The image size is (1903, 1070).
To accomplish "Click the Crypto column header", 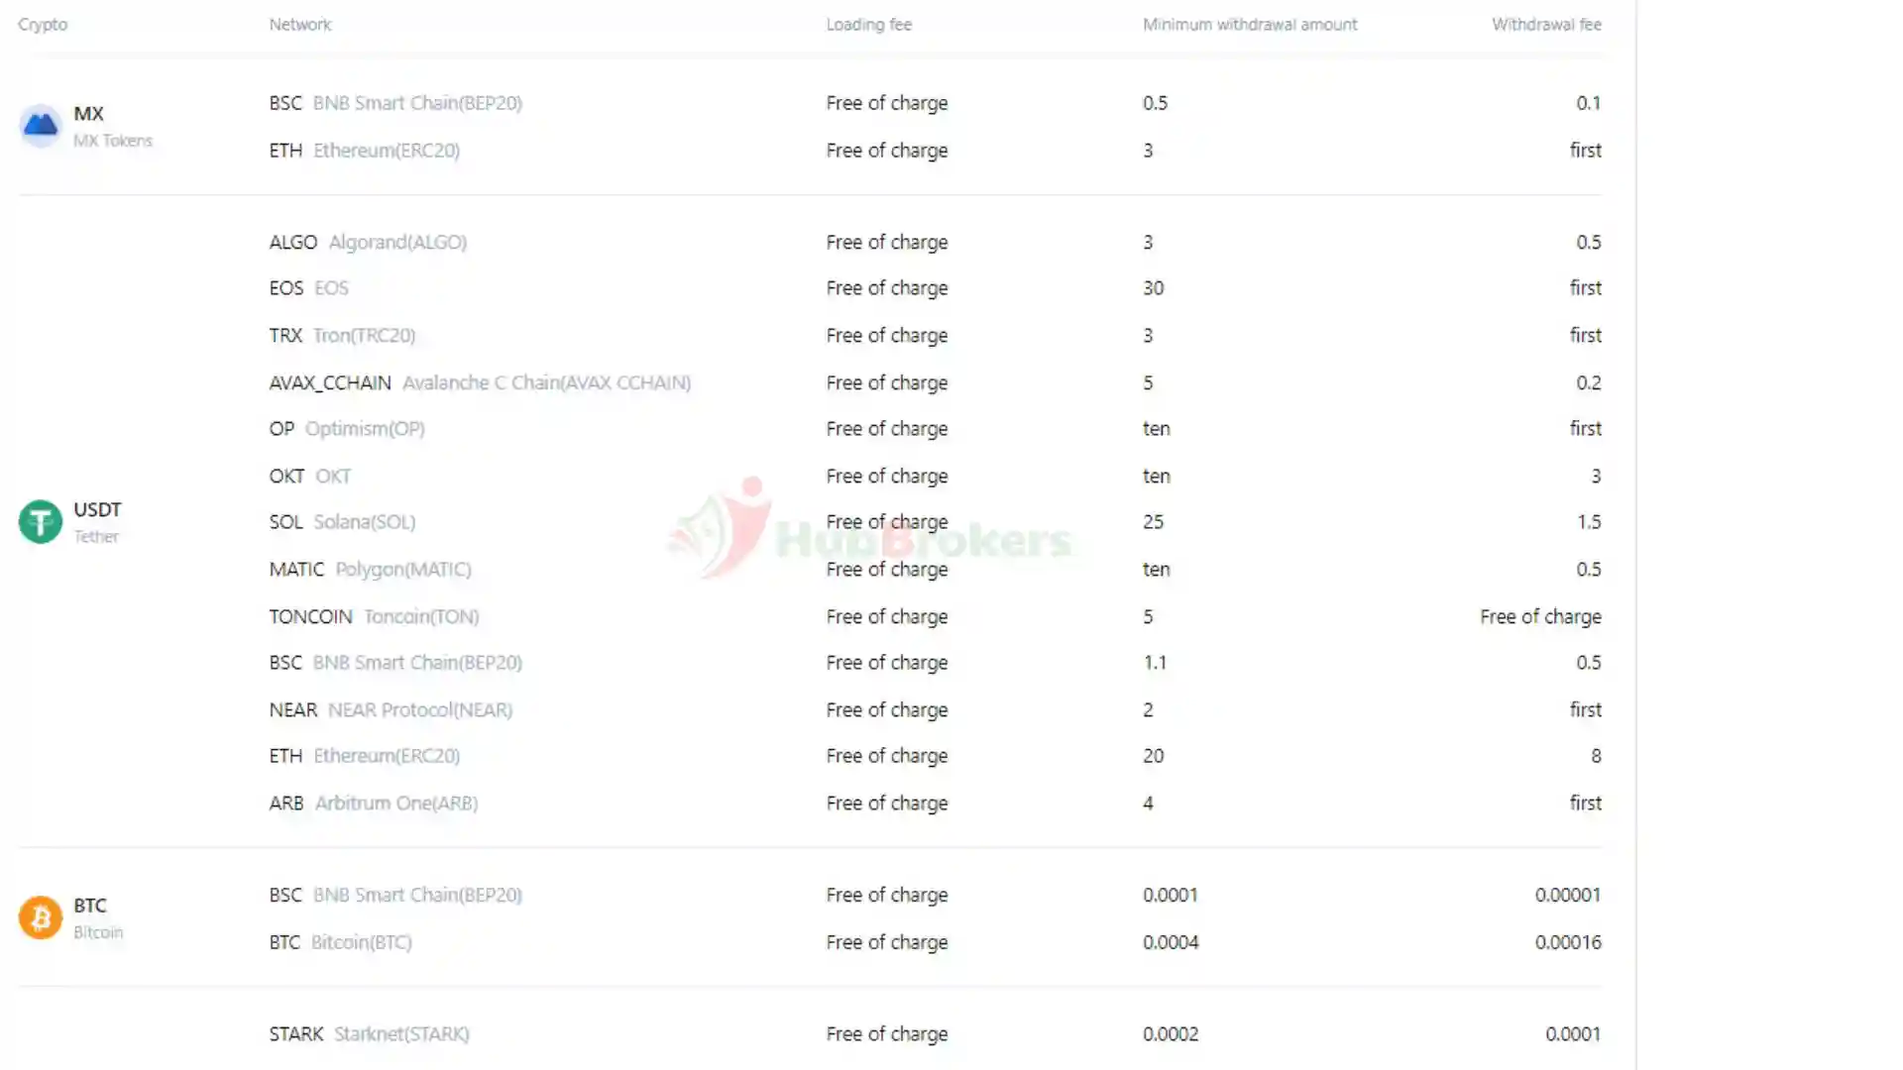I will (43, 25).
